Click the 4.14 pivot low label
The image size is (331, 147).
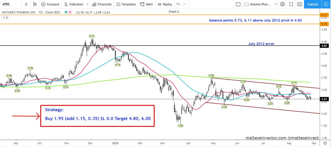(118, 64)
